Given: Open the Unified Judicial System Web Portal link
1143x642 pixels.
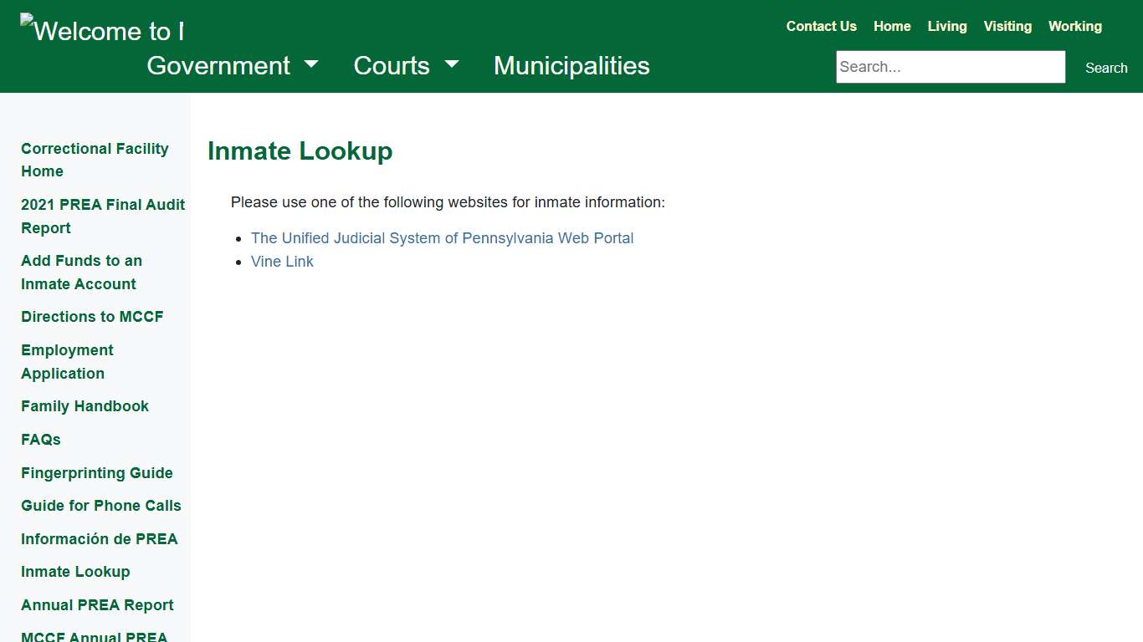Looking at the screenshot, I should [442, 238].
